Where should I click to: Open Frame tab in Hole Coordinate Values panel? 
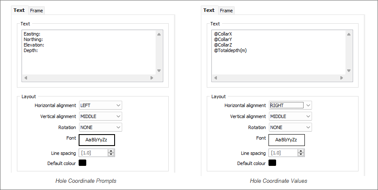[226, 11]
